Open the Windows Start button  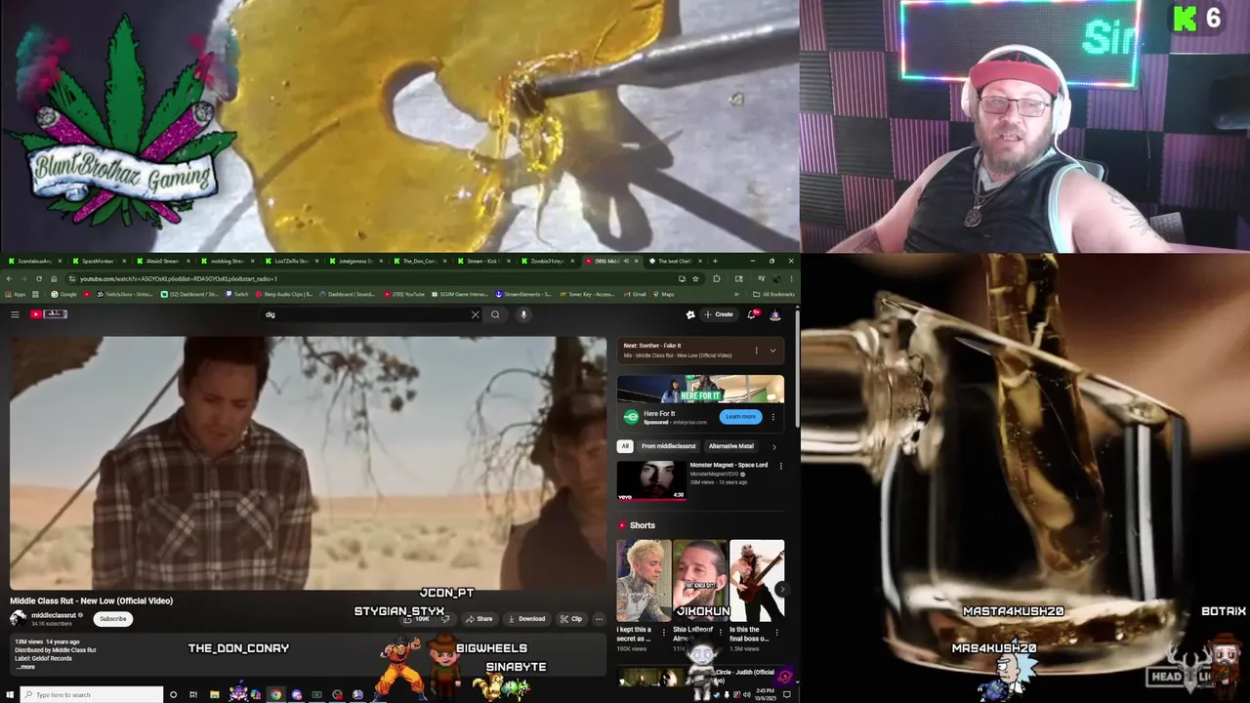tap(8, 695)
